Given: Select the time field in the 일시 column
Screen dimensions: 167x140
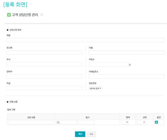Looking at the screenshot, I should pyautogui.click(x=86, y=122).
